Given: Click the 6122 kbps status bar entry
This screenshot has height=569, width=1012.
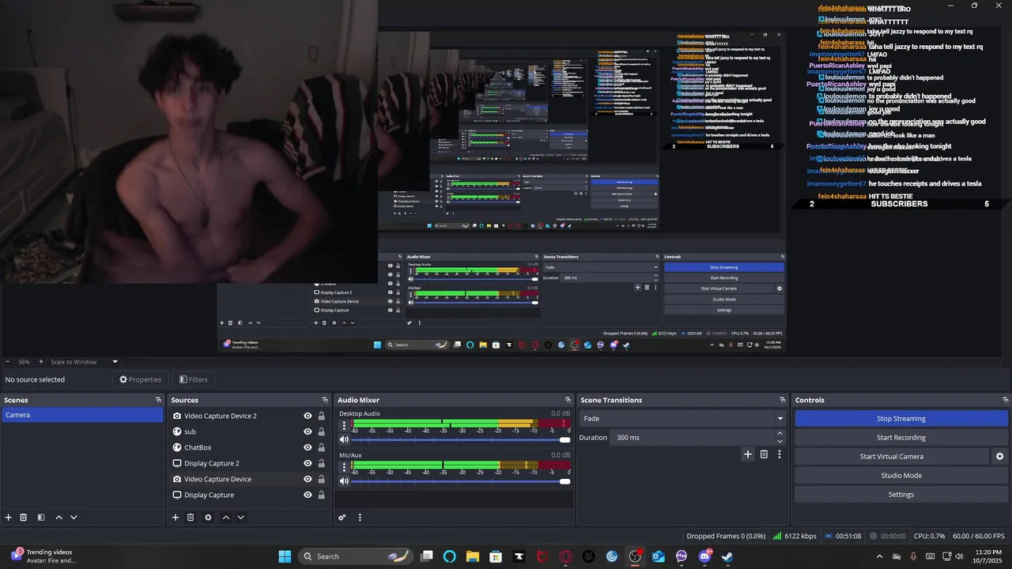Looking at the screenshot, I should (x=795, y=536).
